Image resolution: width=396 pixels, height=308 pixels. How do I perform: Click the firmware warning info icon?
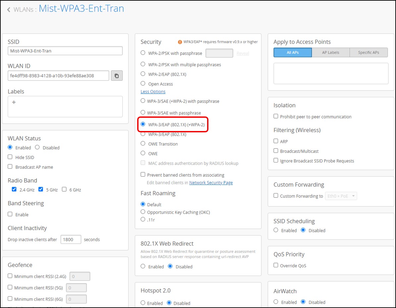click(180, 42)
